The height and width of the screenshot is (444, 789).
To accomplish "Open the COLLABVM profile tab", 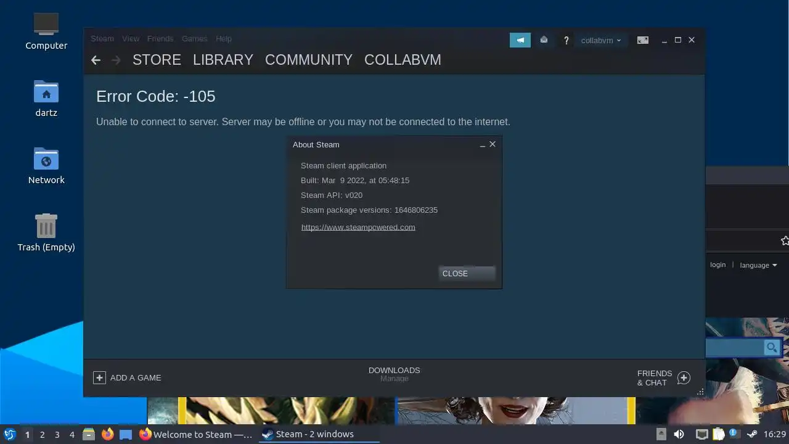I will coord(403,60).
